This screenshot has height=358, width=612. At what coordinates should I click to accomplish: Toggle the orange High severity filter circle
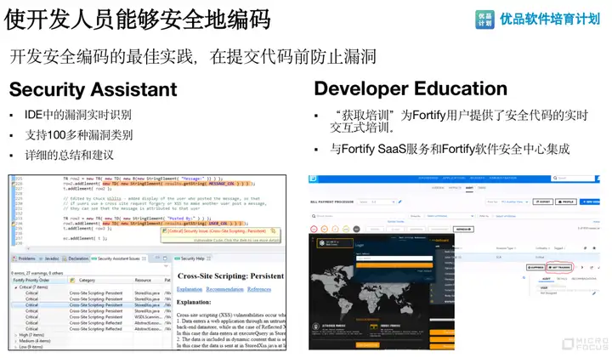[325, 229]
